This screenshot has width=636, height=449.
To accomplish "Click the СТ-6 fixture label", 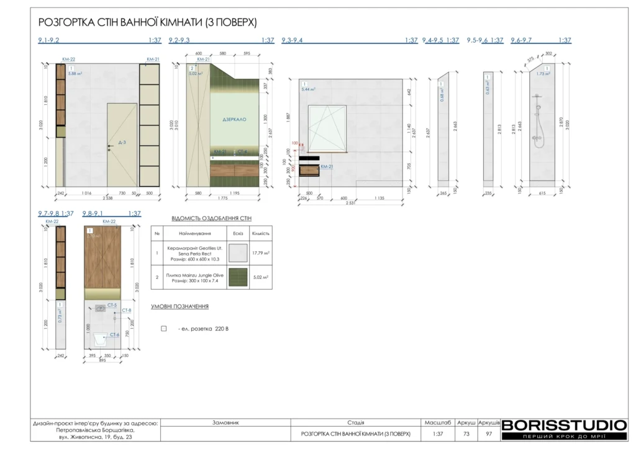I will (115, 335).
